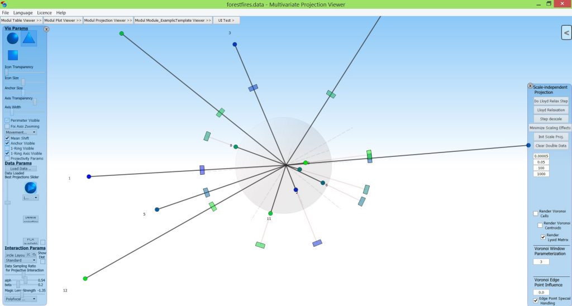Click the blue play button under Best Projections
Viewport: 572px width, 306px height.
[x=31, y=188]
